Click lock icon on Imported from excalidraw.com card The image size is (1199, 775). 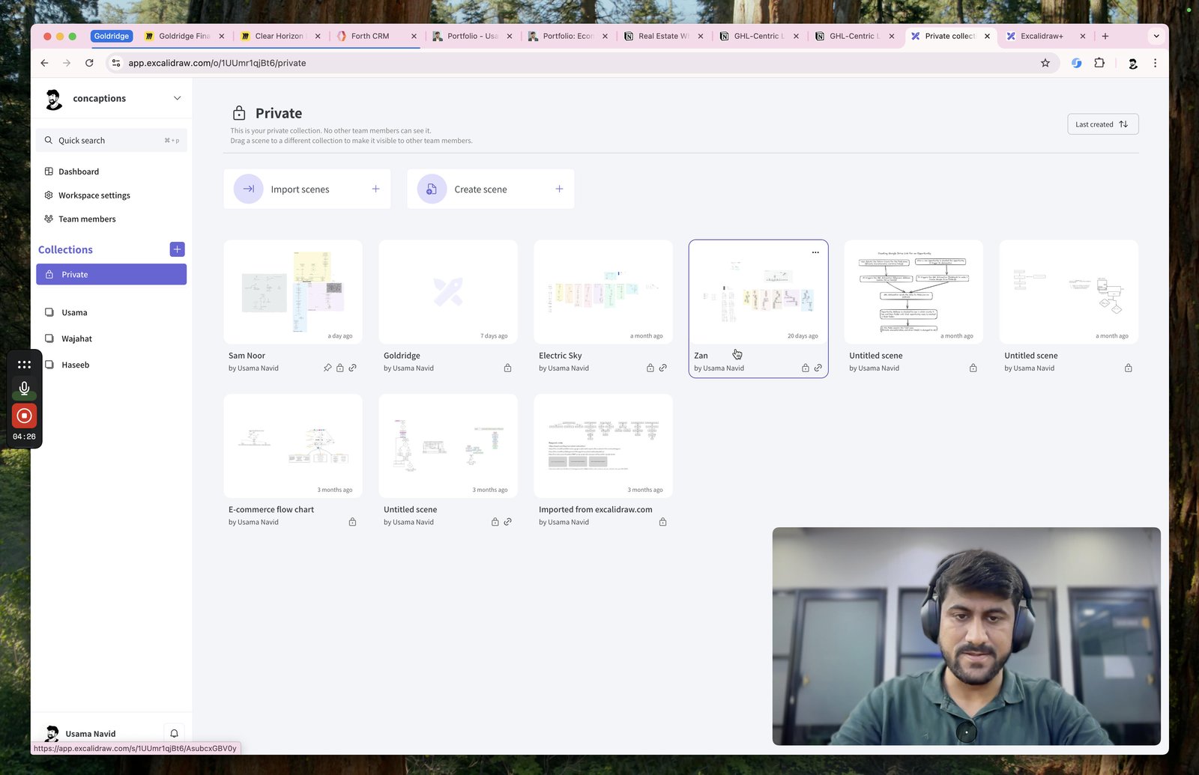click(662, 522)
